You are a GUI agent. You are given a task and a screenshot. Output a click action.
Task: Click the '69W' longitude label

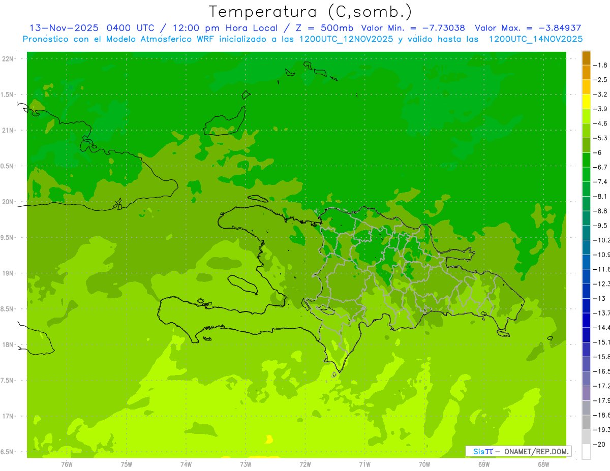pyautogui.click(x=484, y=464)
